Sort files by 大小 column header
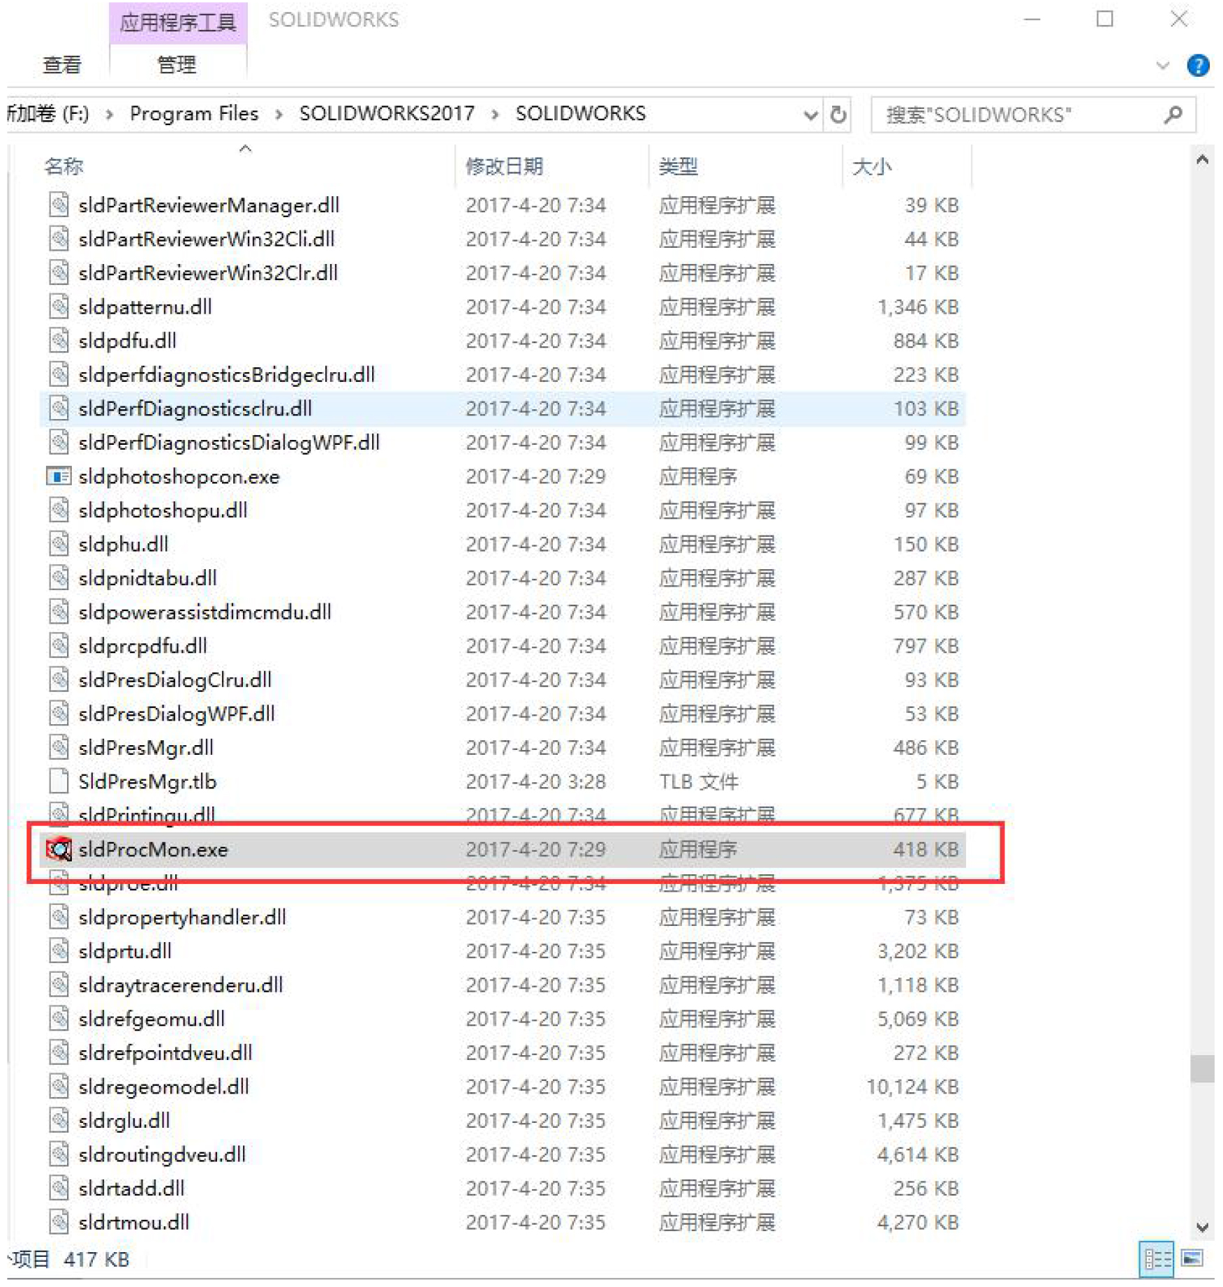 tap(871, 166)
